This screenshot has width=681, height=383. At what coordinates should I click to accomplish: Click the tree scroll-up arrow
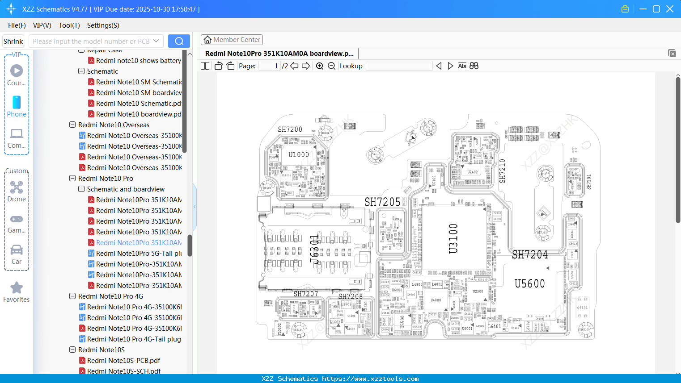(x=190, y=54)
